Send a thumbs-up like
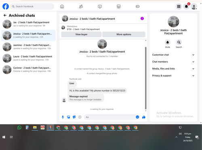202x150 pixels. point(144,117)
